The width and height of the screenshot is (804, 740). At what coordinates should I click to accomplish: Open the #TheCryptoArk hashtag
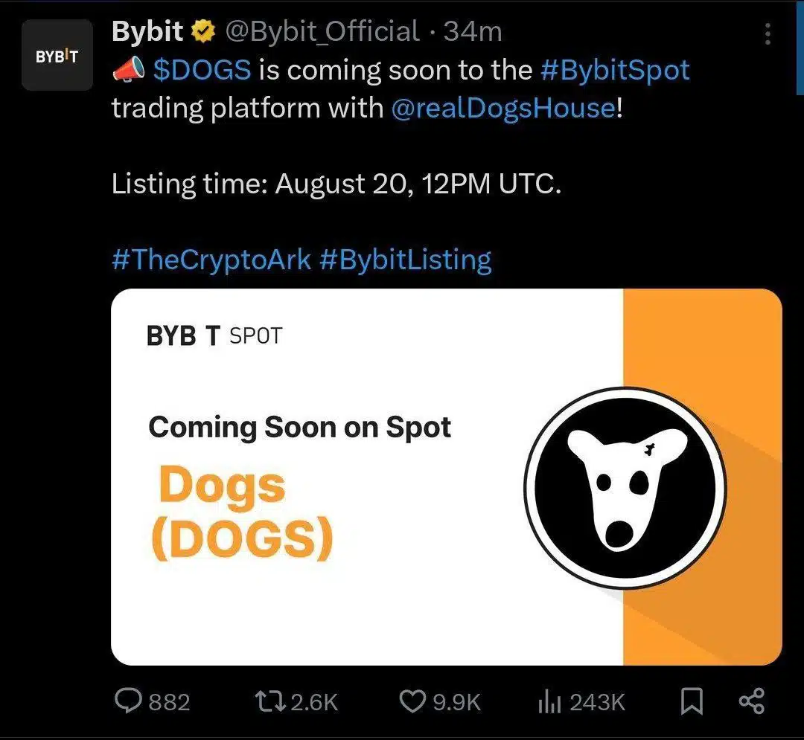coord(210,259)
